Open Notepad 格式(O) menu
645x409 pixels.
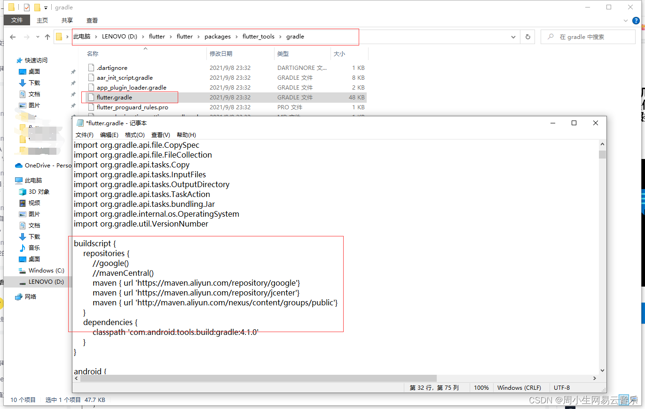click(135, 135)
